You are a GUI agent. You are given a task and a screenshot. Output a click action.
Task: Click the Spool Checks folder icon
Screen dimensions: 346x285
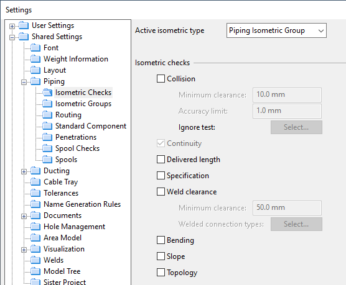coord(47,148)
